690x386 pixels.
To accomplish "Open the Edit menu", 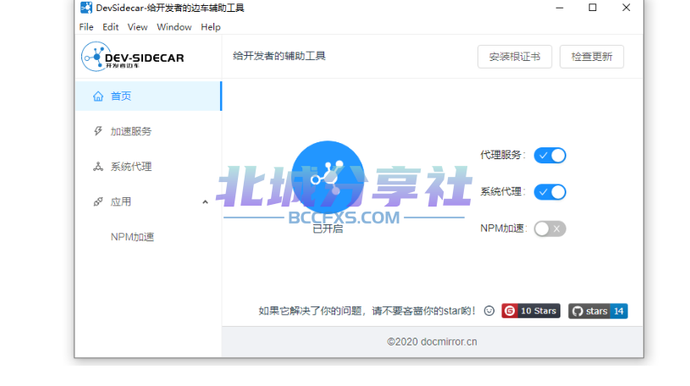I will point(110,27).
